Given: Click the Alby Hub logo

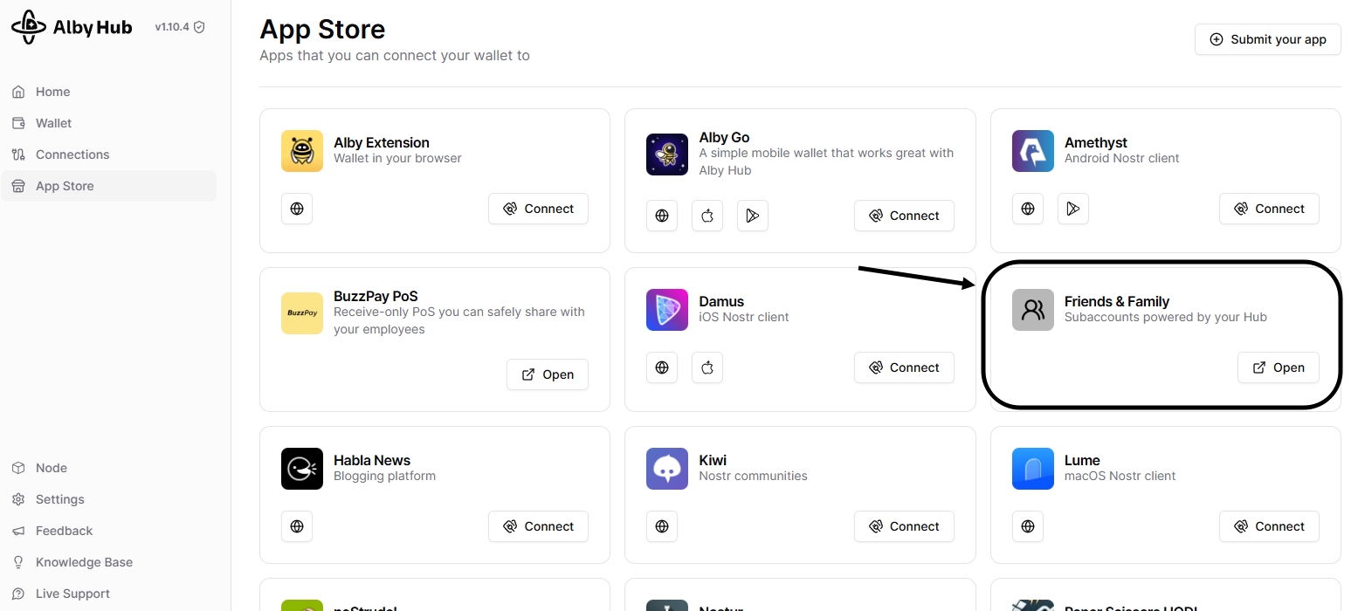Looking at the screenshot, I should point(72,27).
